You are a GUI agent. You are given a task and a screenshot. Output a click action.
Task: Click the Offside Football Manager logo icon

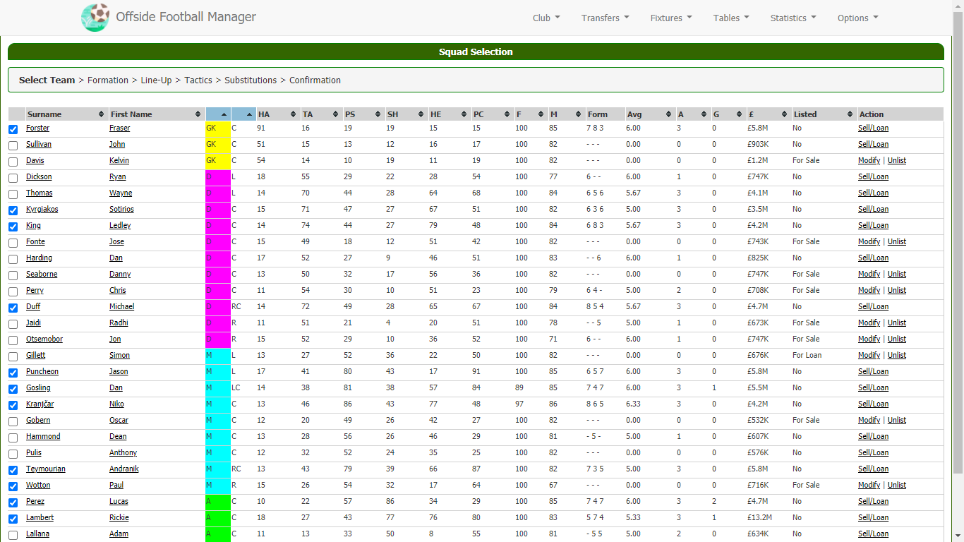(95, 18)
